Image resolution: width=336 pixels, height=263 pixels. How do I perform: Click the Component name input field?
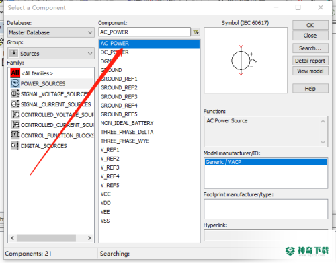coord(144,32)
